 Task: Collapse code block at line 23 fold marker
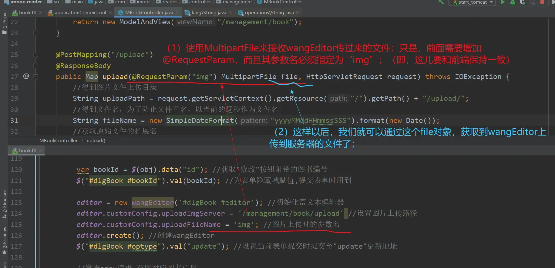coord(35,33)
